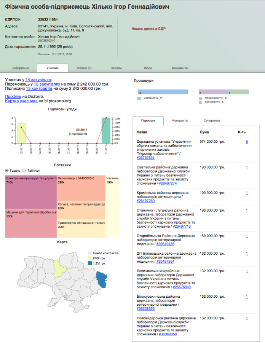Click the green 11.2017 bar in chart
This screenshot has width=265, height=343.
(x=106, y=130)
